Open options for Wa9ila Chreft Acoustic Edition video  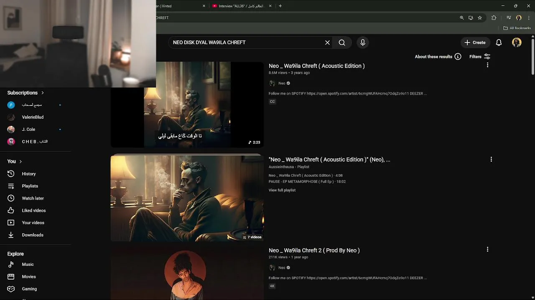pos(487,65)
